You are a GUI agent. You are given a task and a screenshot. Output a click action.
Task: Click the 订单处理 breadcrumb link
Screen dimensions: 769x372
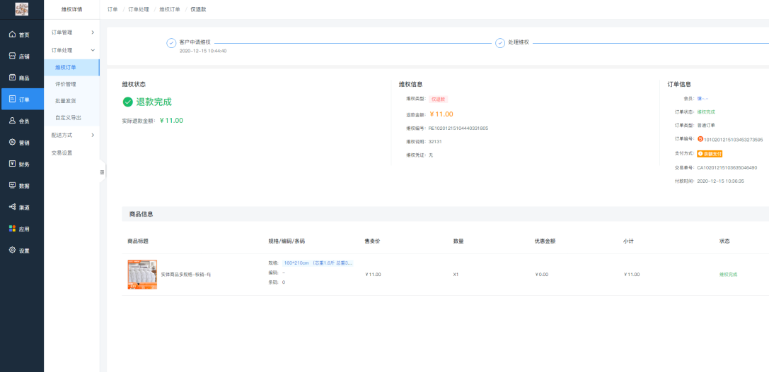pos(139,9)
